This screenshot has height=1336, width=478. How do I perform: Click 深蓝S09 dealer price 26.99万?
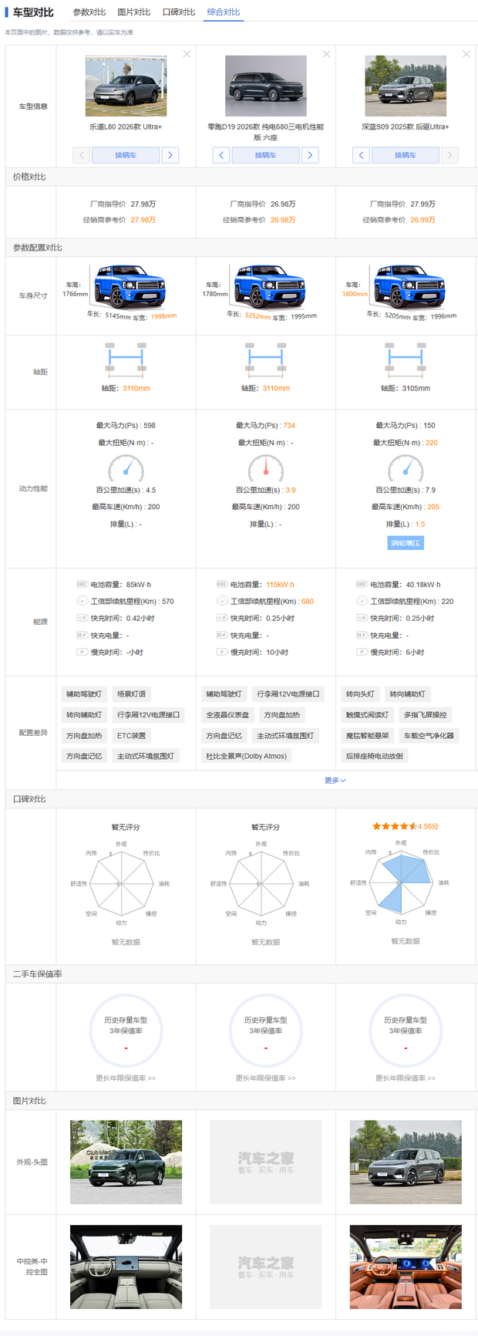pyautogui.click(x=422, y=220)
